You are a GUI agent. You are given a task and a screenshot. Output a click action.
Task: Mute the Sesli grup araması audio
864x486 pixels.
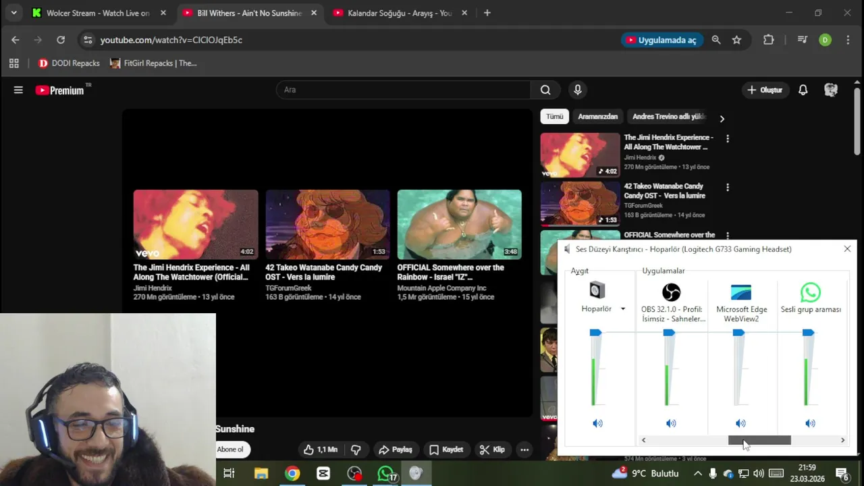(x=810, y=423)
